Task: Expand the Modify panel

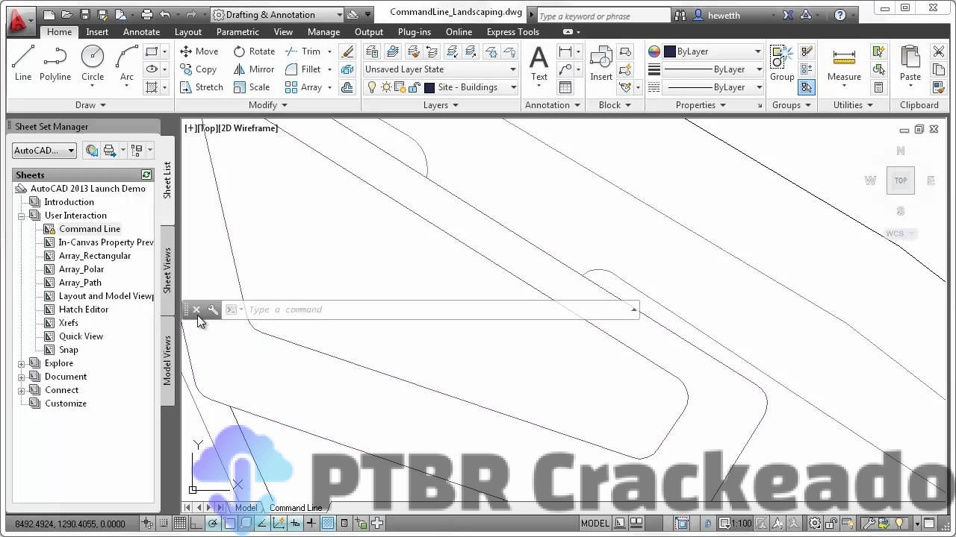Action: [x=268, y=105]
